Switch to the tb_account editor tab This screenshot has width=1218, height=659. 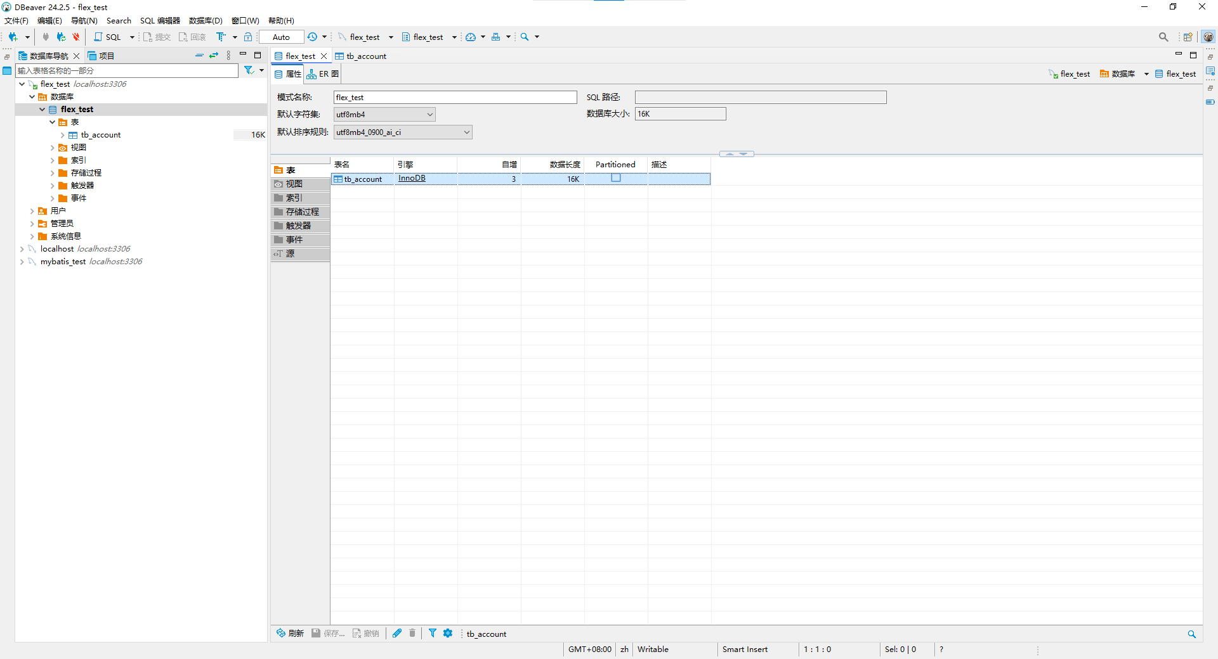pyautogui.click(x=361, y=56)
